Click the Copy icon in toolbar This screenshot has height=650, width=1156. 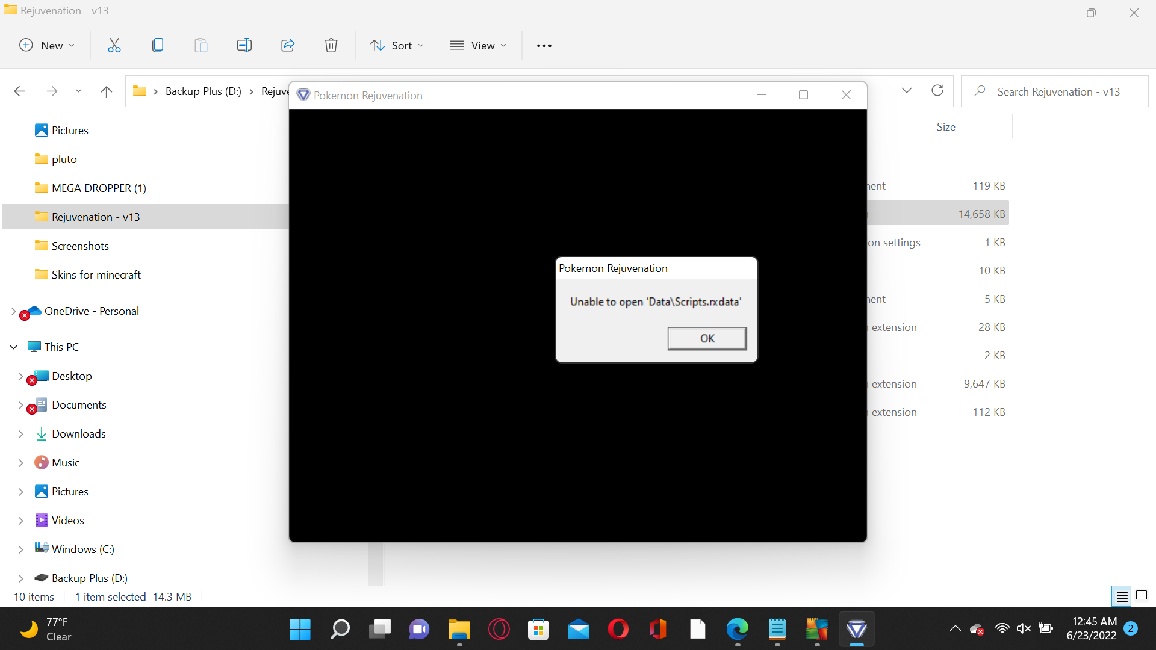158,45
